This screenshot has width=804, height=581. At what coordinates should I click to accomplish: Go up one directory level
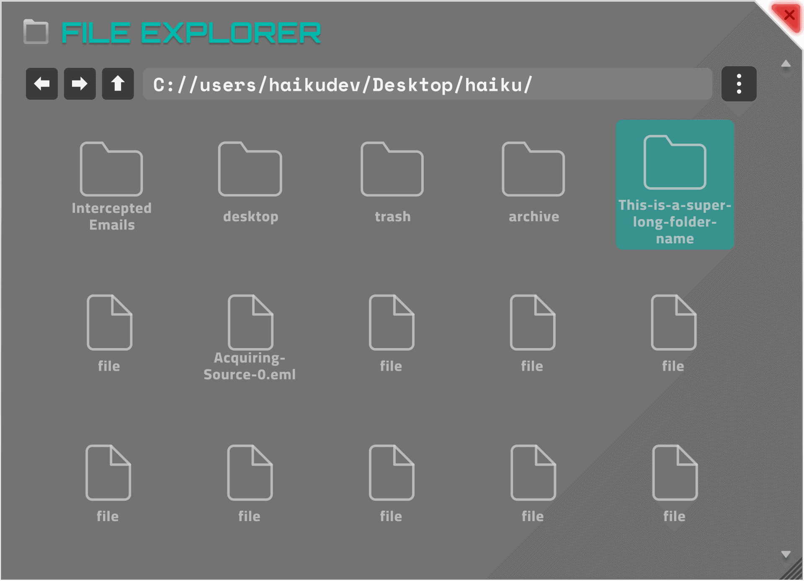click(118, 84)
